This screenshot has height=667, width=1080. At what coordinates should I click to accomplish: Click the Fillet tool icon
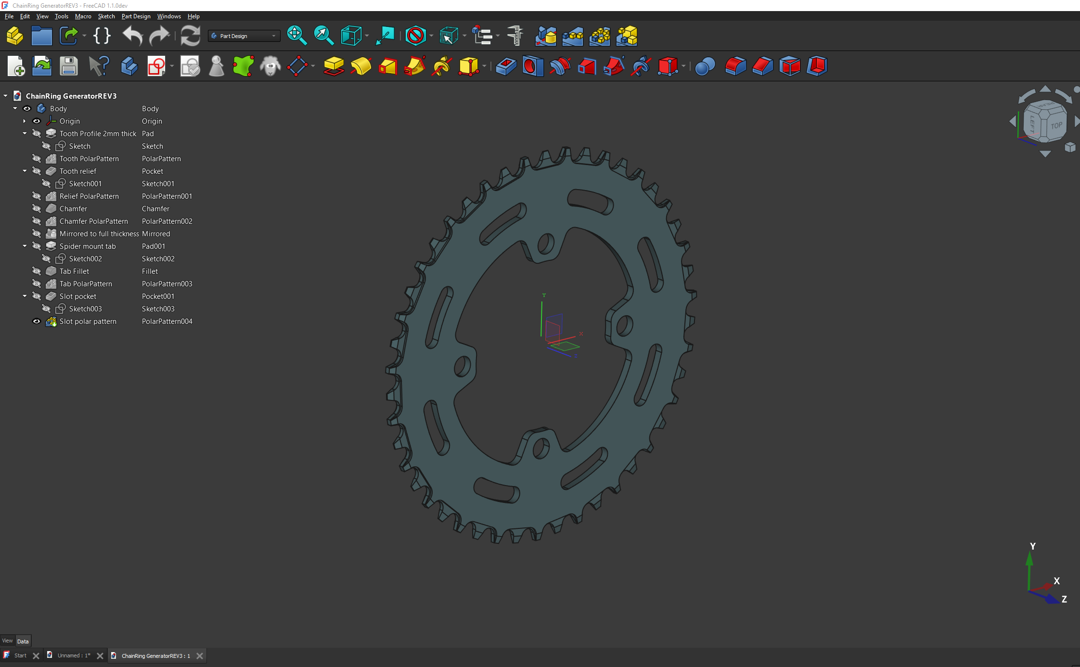tap(735, 66)
